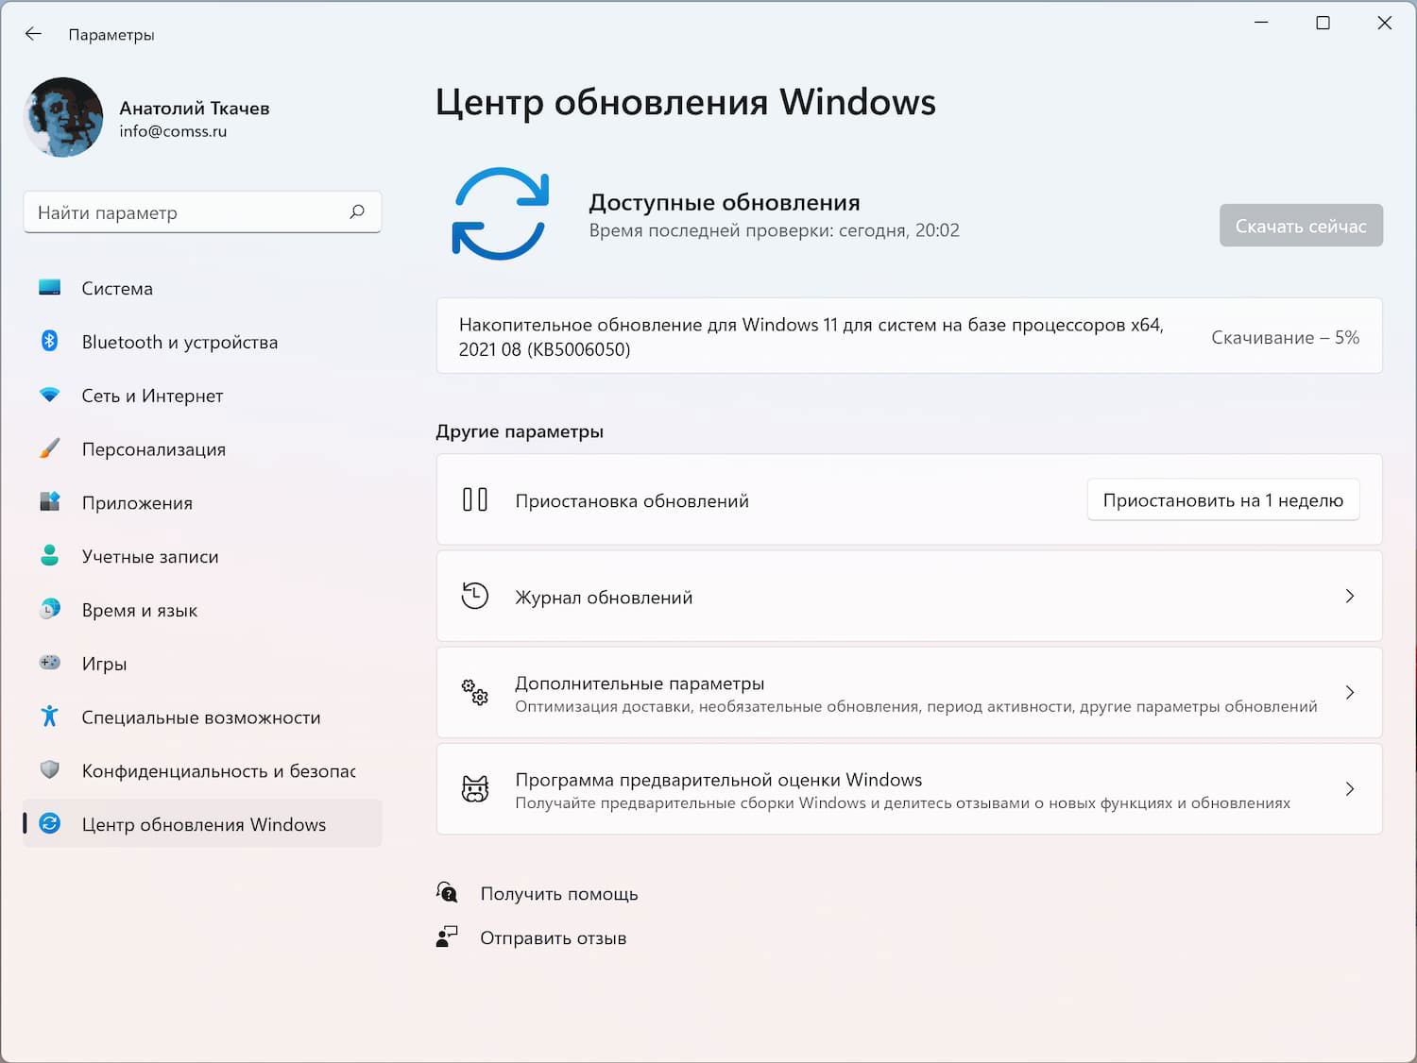1417x1063 pixels.
Task: Select the Специальные возможности accessibility icon
Action: coord(50,717)
